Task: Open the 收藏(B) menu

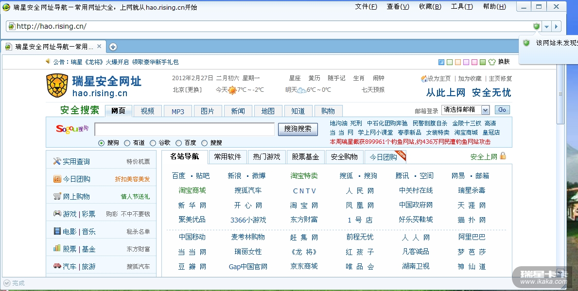Action: [x=430, y=7]
